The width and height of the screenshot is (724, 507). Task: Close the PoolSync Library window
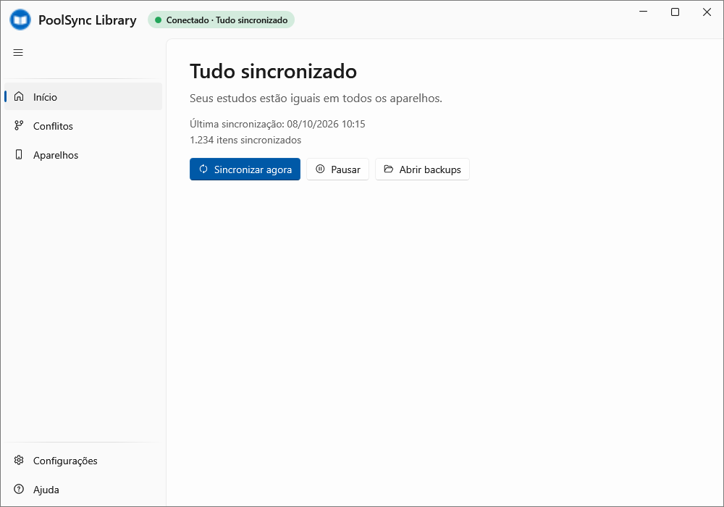coord(707,12)
